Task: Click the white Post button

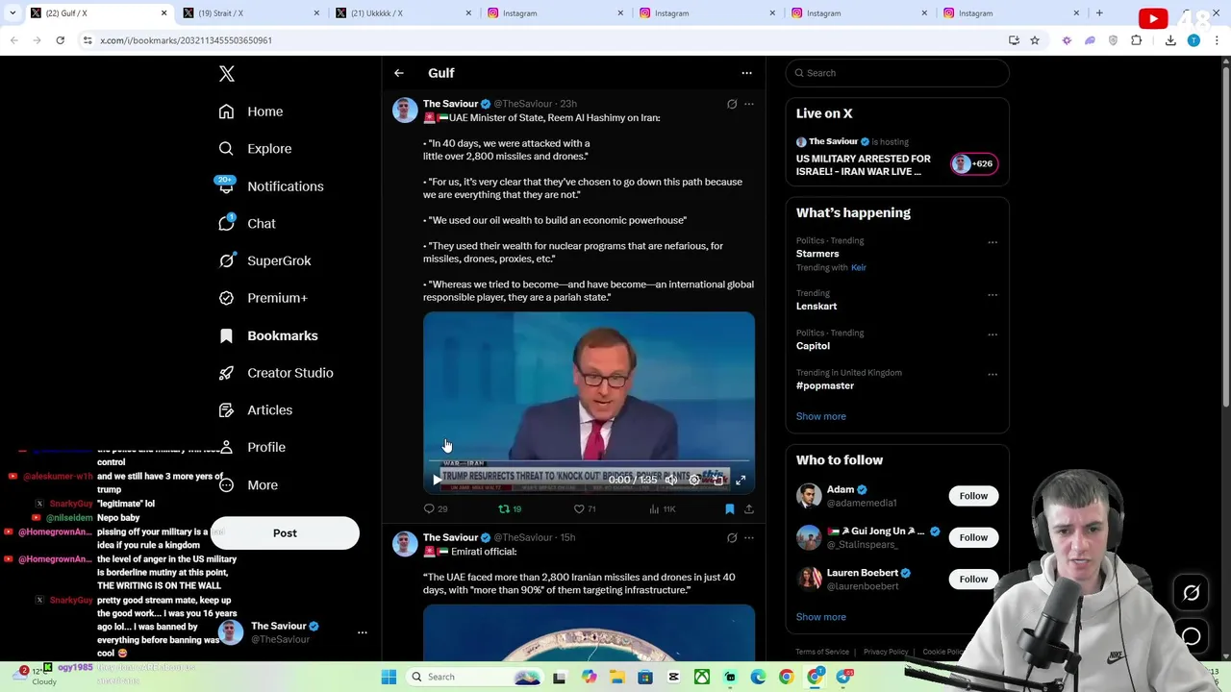Action: click(285, 533)
